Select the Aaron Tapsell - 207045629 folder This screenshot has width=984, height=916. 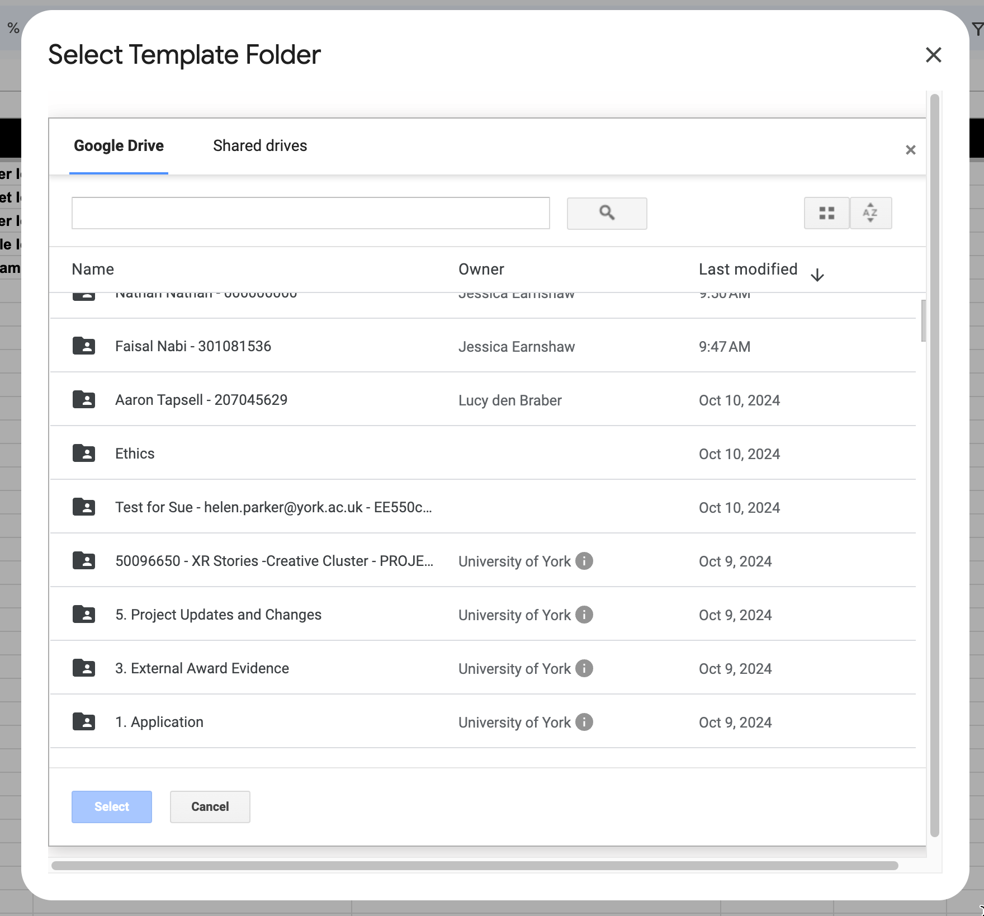point(201,400)
